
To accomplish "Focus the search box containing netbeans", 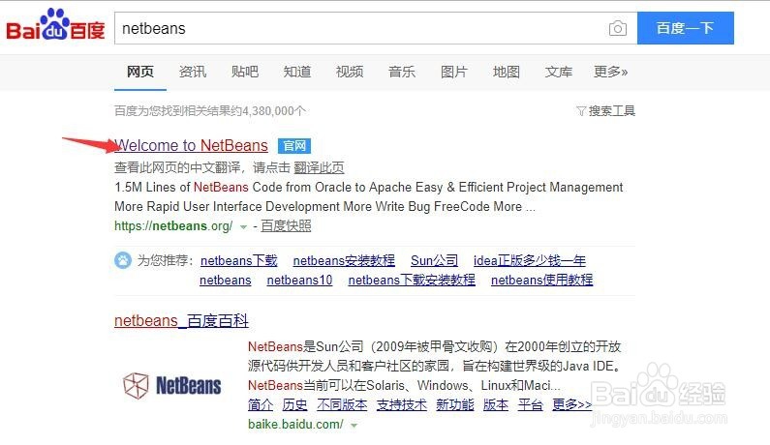I will click(x=376, y=28).
